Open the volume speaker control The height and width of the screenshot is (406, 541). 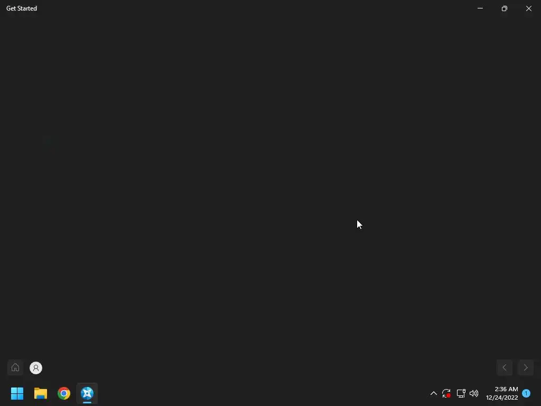click(x=474, y=393)
